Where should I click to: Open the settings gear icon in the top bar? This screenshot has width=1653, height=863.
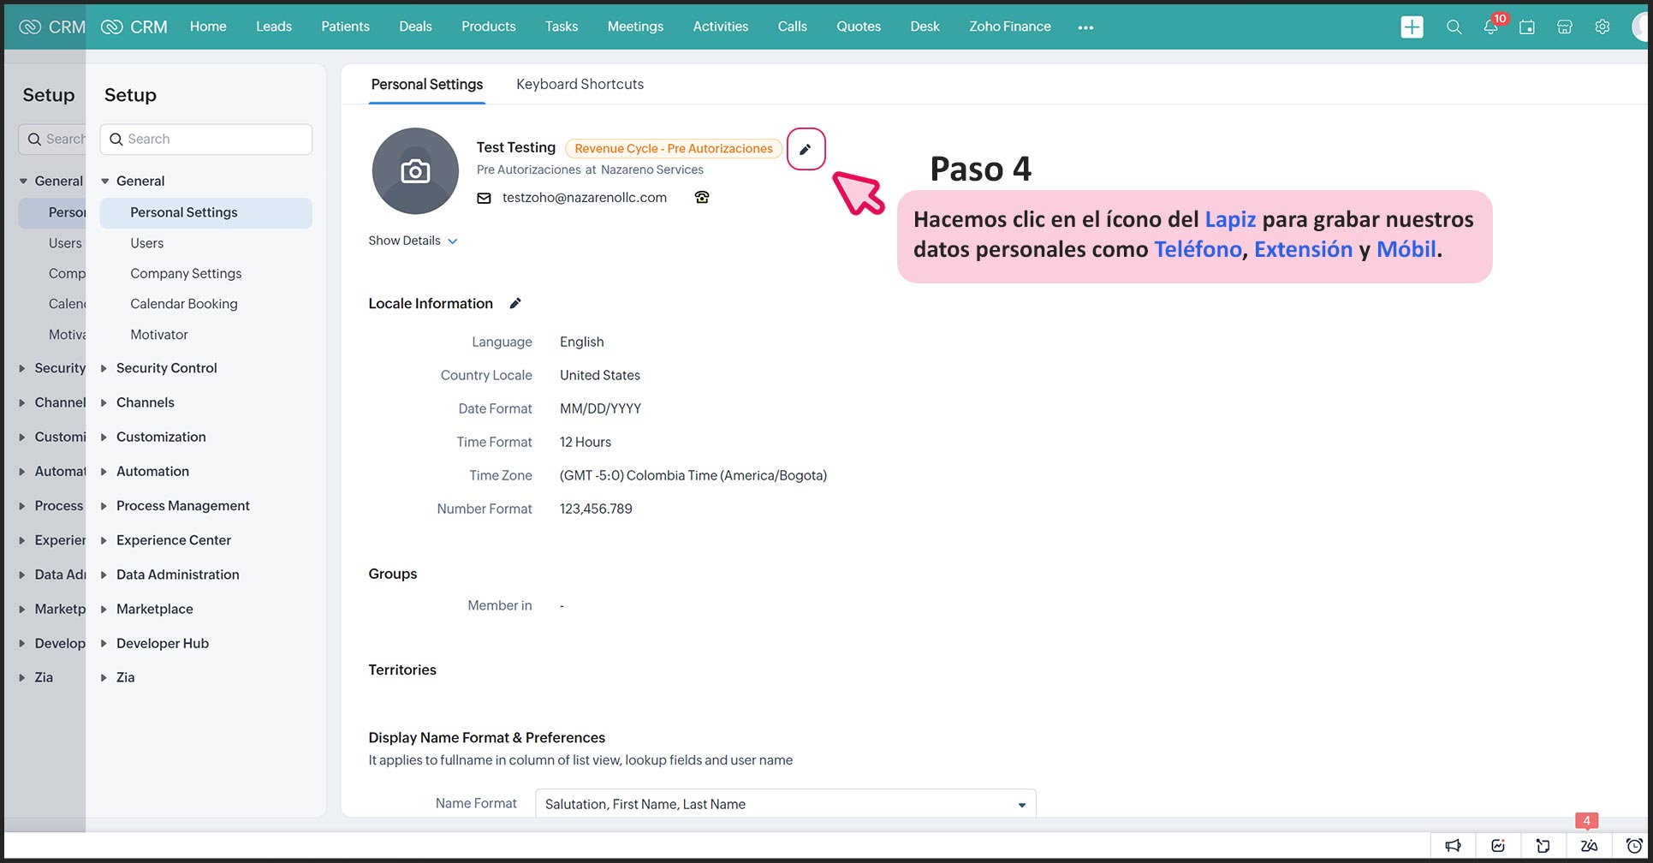tap(1602, 27)
